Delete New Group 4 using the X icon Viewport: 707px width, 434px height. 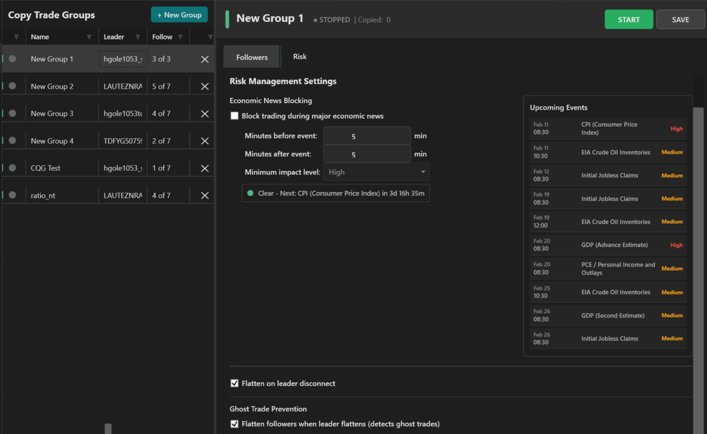204,141
